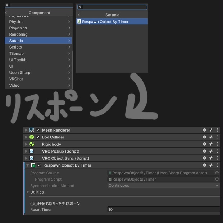Viewport: 223px width, 223px height.
Task: Focus the Component menu search field
Action: (39, 5)
